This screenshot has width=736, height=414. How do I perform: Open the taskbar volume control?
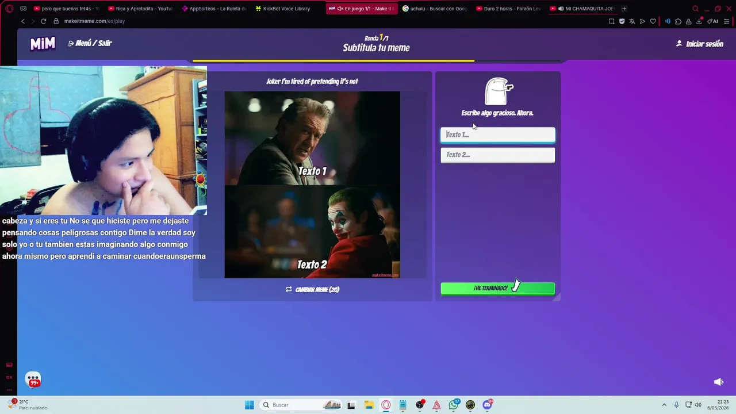pyautogui.click(x=697, y=405)
